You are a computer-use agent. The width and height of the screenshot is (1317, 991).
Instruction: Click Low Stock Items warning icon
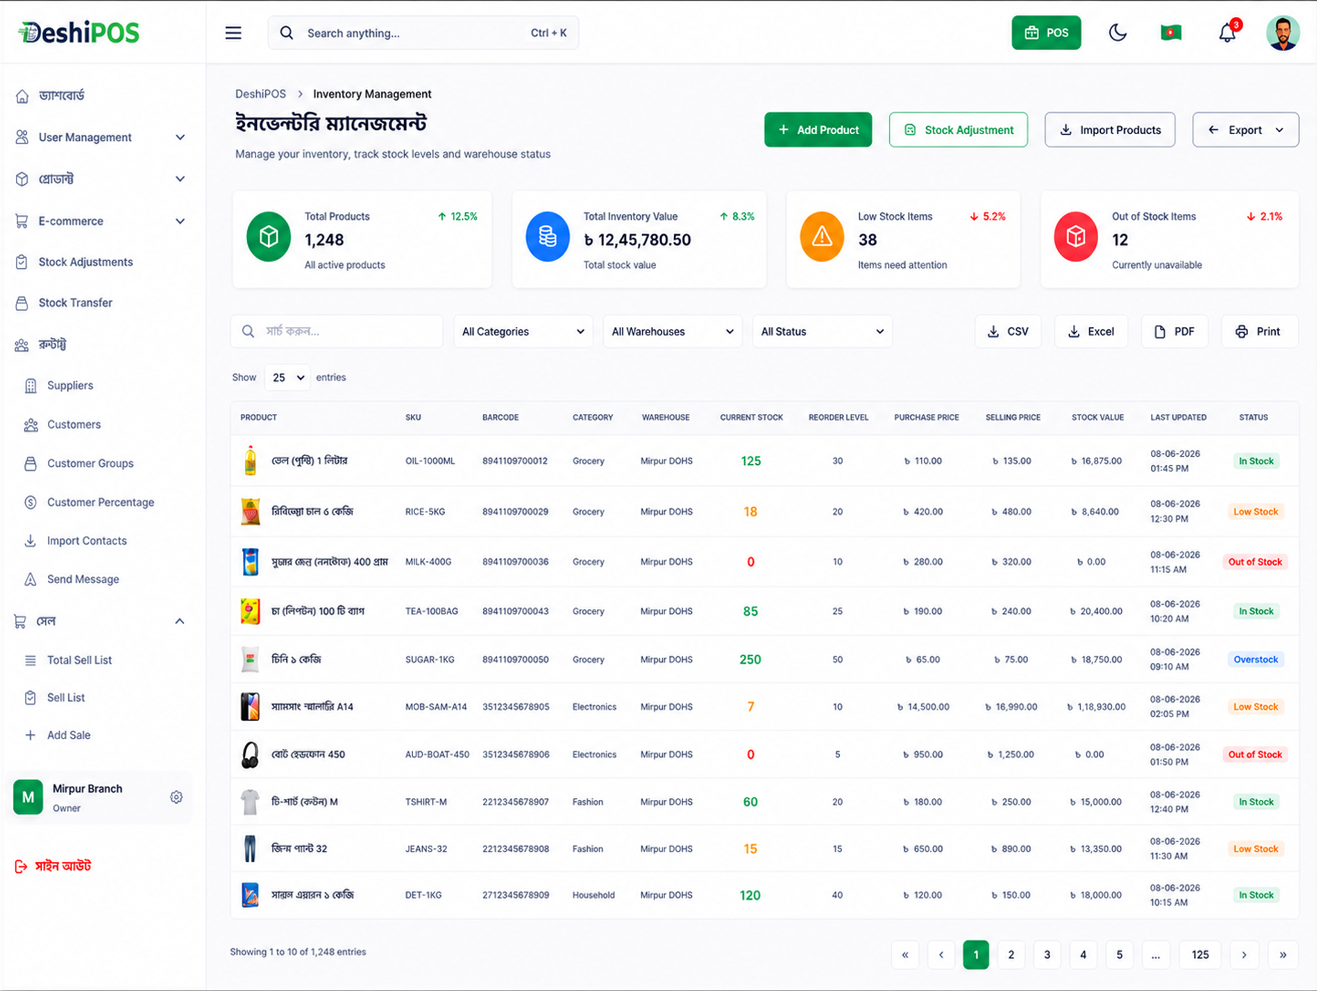click(x=822, y=236)
